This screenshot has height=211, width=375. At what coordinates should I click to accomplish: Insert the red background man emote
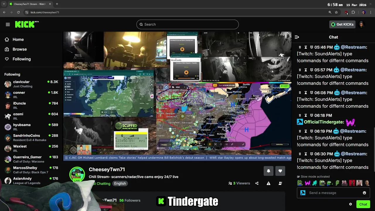click(352, 183)
